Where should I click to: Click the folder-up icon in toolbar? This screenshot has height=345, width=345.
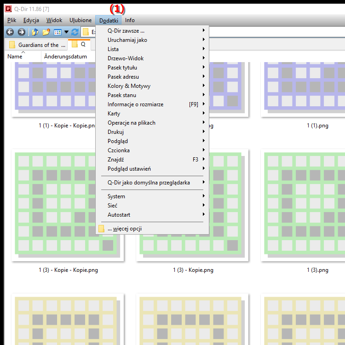pos(35,32)
